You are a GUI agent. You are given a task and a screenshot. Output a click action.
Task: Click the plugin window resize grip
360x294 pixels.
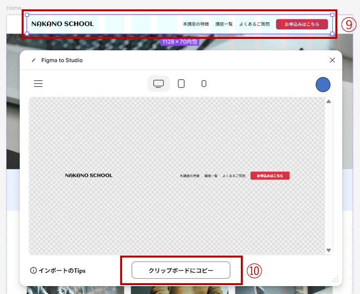coord(335,279)
